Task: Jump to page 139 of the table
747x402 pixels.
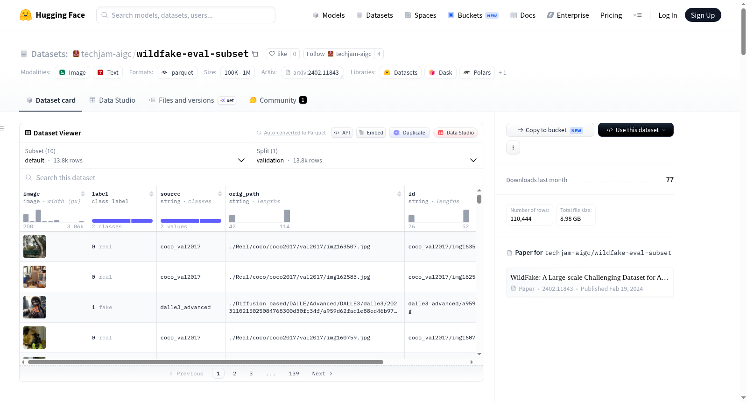Action: 294,374
